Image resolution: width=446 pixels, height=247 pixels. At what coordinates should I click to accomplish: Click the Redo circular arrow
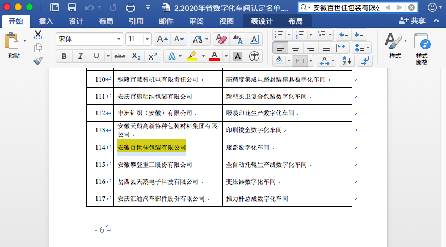113,8
